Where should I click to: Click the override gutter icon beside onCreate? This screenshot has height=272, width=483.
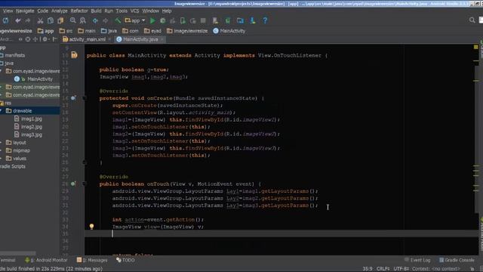(x=73, y=98)
